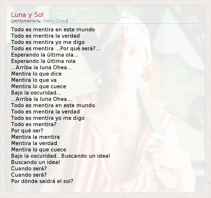Viewport: 211px width, 198px height.
Task: Open the Manu Chao artist link
Action: pos(55,21)
